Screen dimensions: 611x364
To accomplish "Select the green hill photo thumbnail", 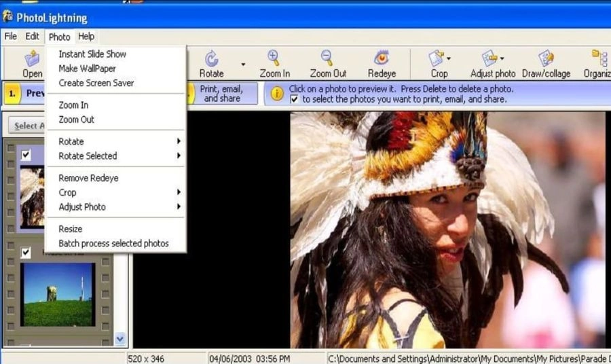I will pyautogui.click(x=58, y=295).
